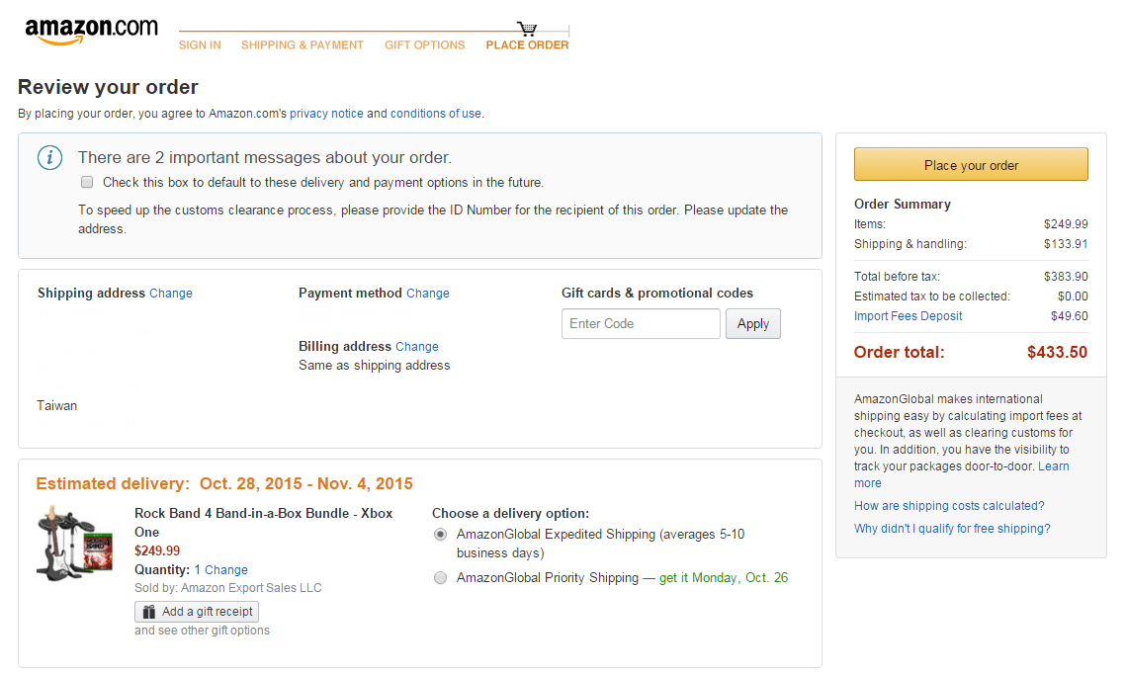Click the Enter Code input field
The height and width of the screenshot is (675, 1126).
tap(641, 324)
